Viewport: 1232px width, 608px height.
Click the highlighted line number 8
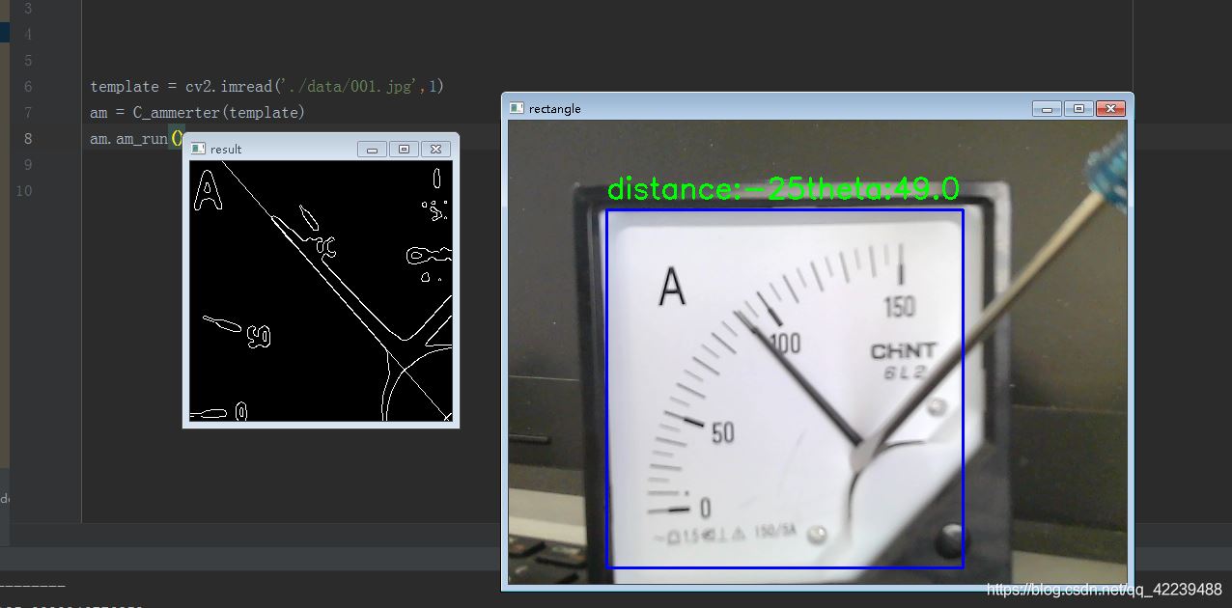tap(27, 138)
